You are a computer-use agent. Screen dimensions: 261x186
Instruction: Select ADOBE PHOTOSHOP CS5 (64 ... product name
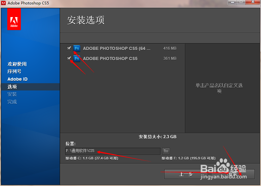tap(117, 48)
